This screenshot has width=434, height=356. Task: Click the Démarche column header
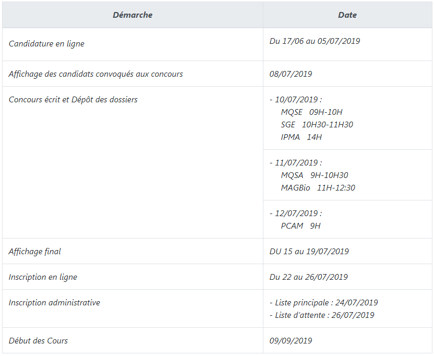click(132, 15)
